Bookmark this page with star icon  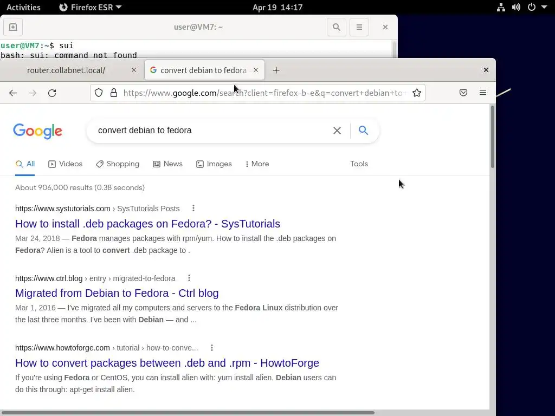[417, 93]
